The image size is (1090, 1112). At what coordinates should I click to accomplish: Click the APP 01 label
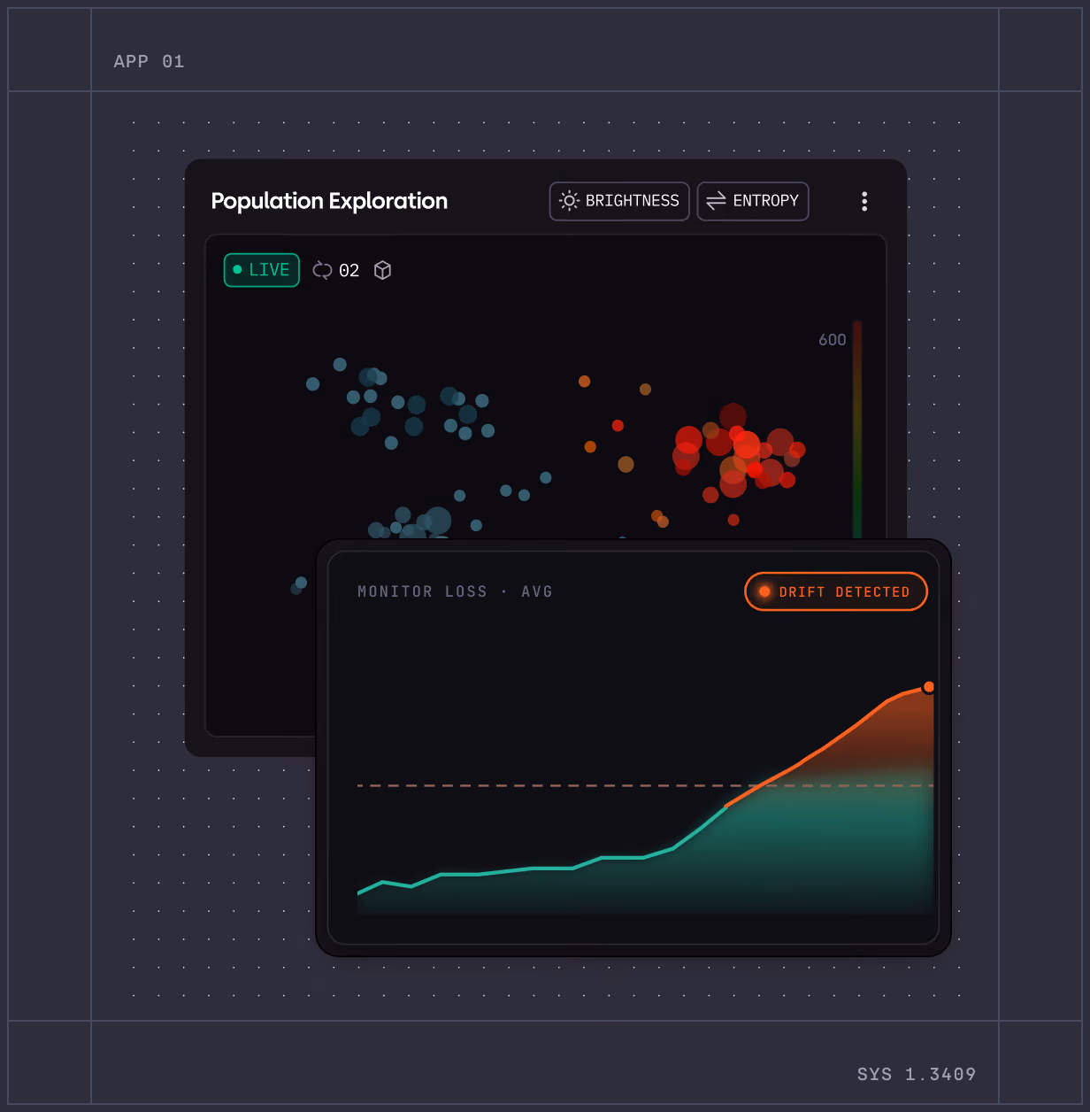pyautogui.click(x=149, y=61)
